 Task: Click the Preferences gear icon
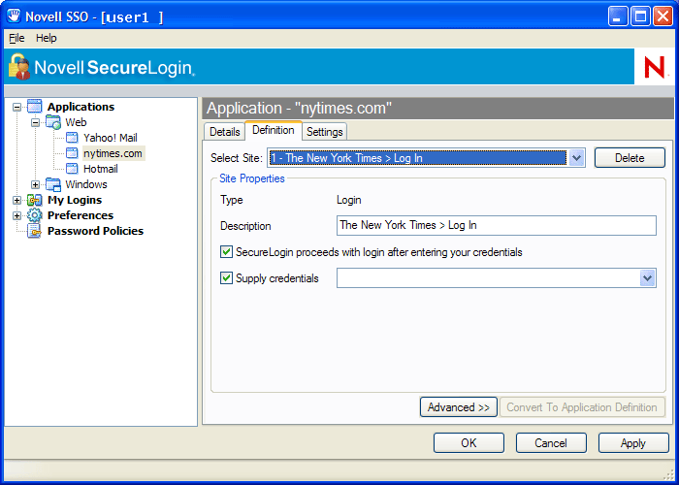pyautogui.click(x=35, y=215)
